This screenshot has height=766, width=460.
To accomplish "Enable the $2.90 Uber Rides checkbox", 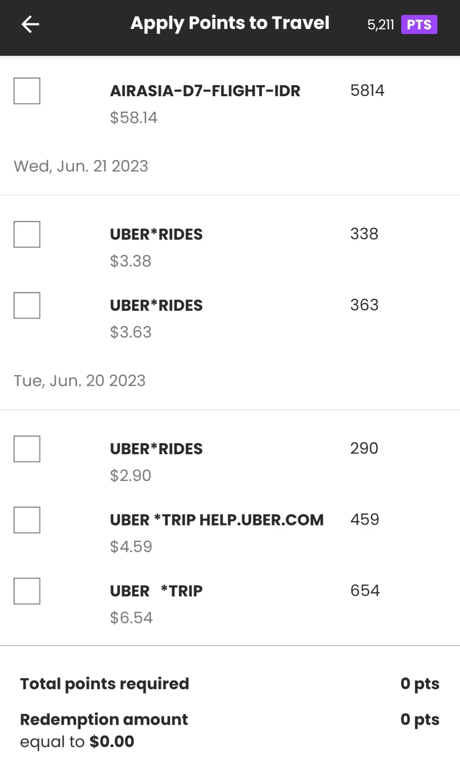I will pyautogui.click(x=27, y=449).
